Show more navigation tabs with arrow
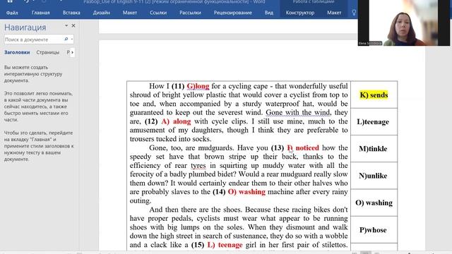 [72, 52]
